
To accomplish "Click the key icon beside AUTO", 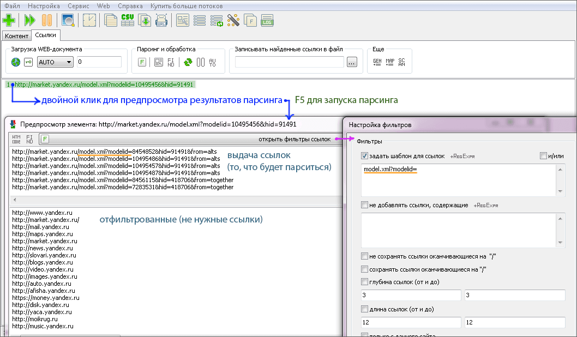I will tap(28, 62).
